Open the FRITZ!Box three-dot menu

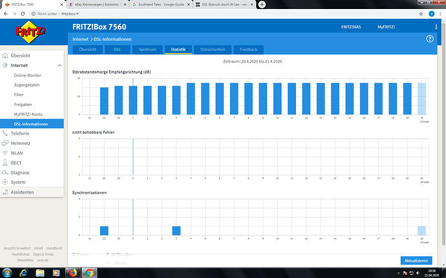436,26
